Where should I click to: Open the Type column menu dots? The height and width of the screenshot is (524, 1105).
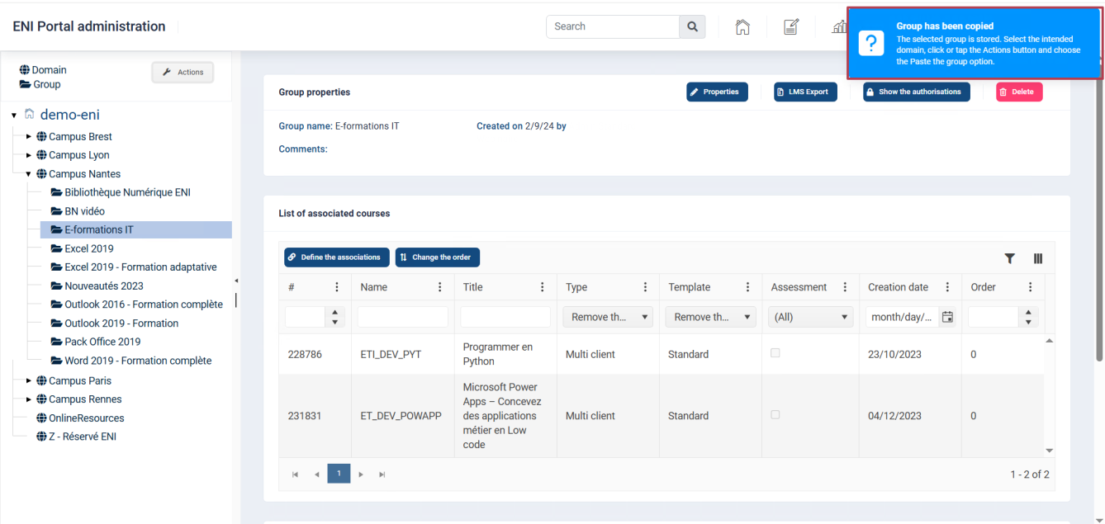point(645,287)
